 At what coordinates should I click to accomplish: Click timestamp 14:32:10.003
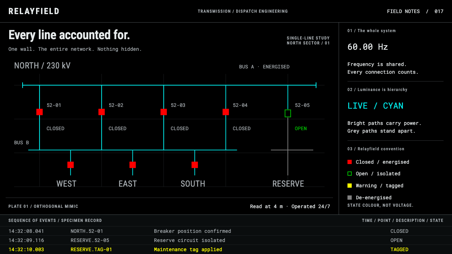tap(26, 249)
